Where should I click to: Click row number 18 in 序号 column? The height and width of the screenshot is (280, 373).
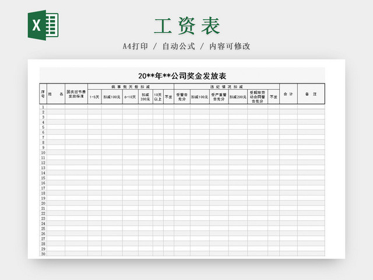pyautogui.click(x=43, y=193)
